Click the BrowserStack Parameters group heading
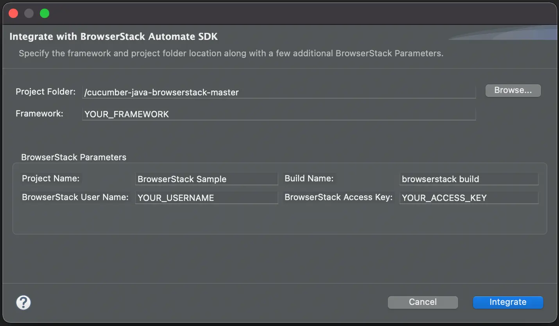Image resolution: width=559 pixels, height=326 pixels. [x=74, y=157]
